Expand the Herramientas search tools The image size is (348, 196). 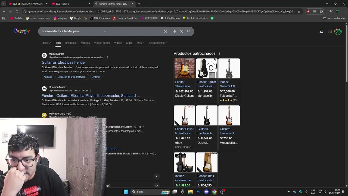158,43
